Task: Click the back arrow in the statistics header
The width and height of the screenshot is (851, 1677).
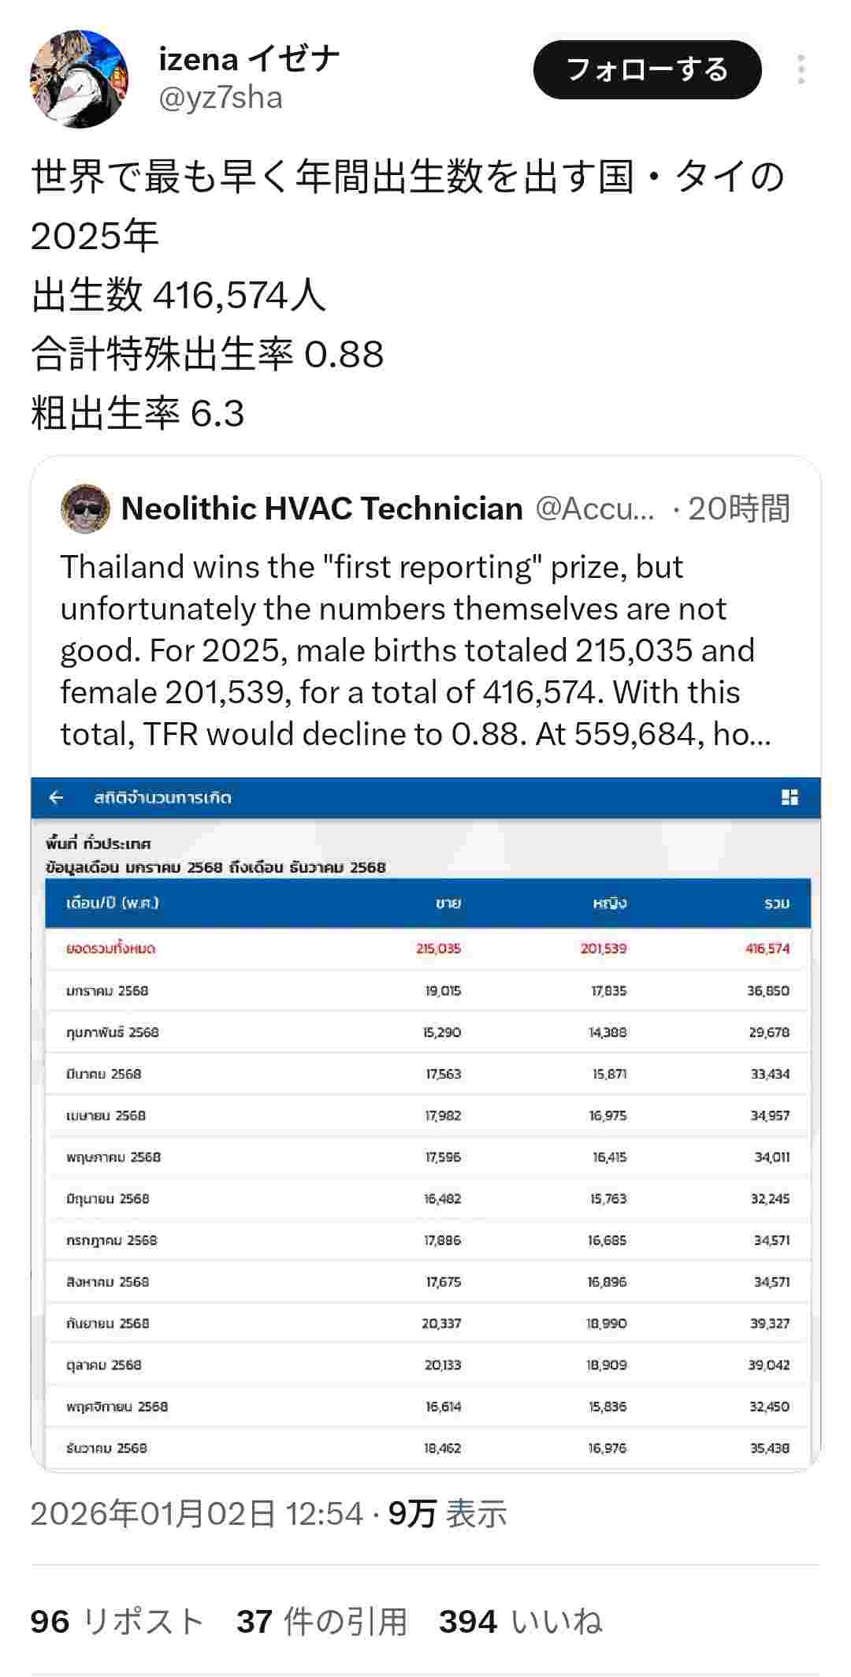Action: [56, 798]
